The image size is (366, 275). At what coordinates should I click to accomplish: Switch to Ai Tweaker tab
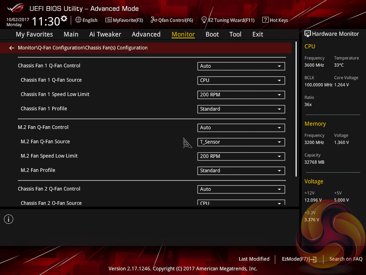(105, 34)
